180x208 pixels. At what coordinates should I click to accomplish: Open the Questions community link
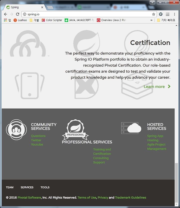click(38, 136)
